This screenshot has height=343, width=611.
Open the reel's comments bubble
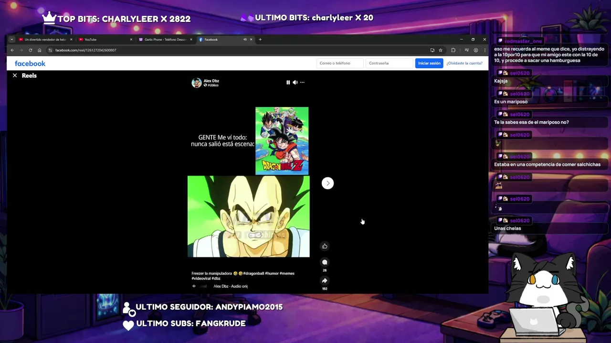point(325,262)
